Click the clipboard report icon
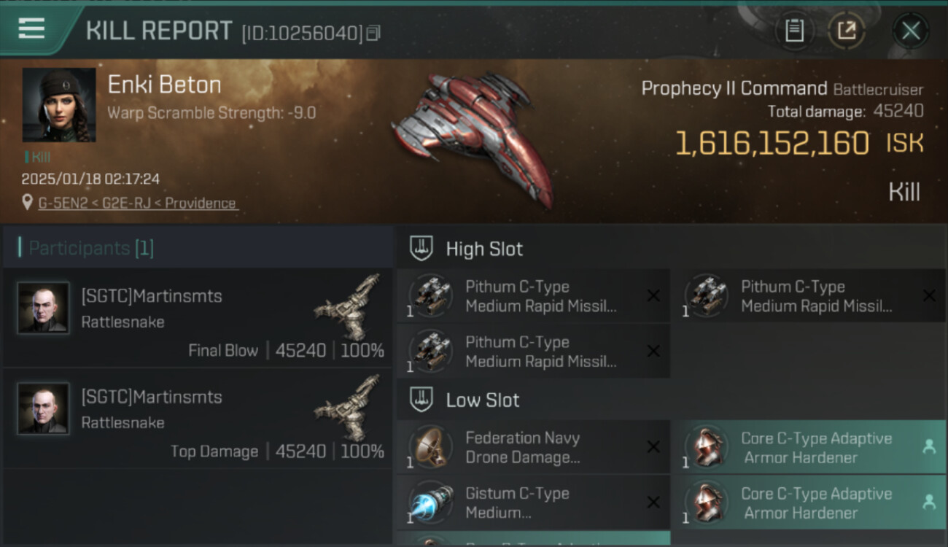 (794, 31)
